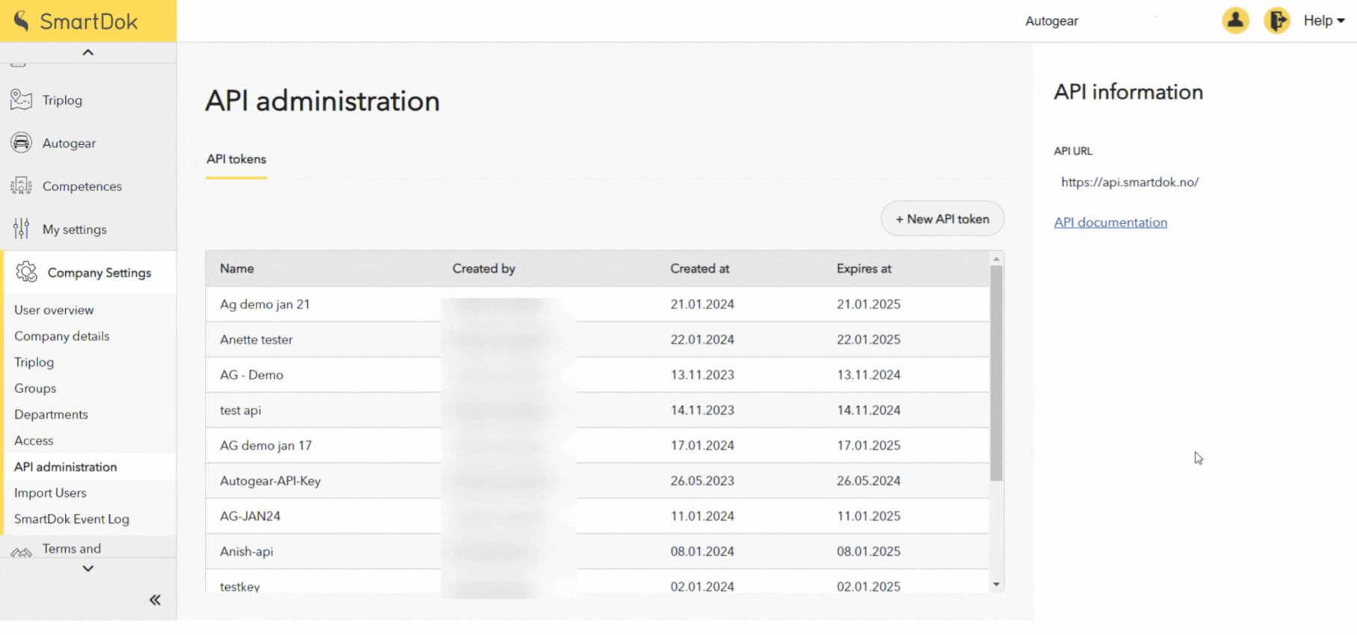Open the user profile icon
1357x635 pixels.
click(1235, 21)
